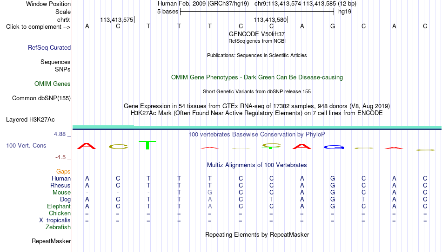Click 'Multiz Alignments of 100 Vertebrates' title
This screenshot has height=252, width=442.
[257, 165]
